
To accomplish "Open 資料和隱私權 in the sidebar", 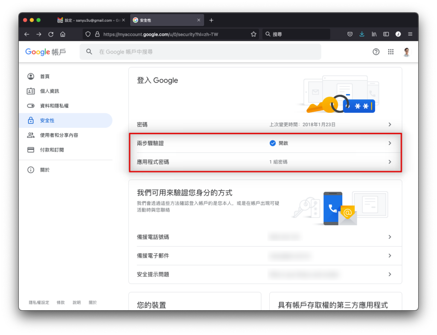I will (x=54, y=106).
